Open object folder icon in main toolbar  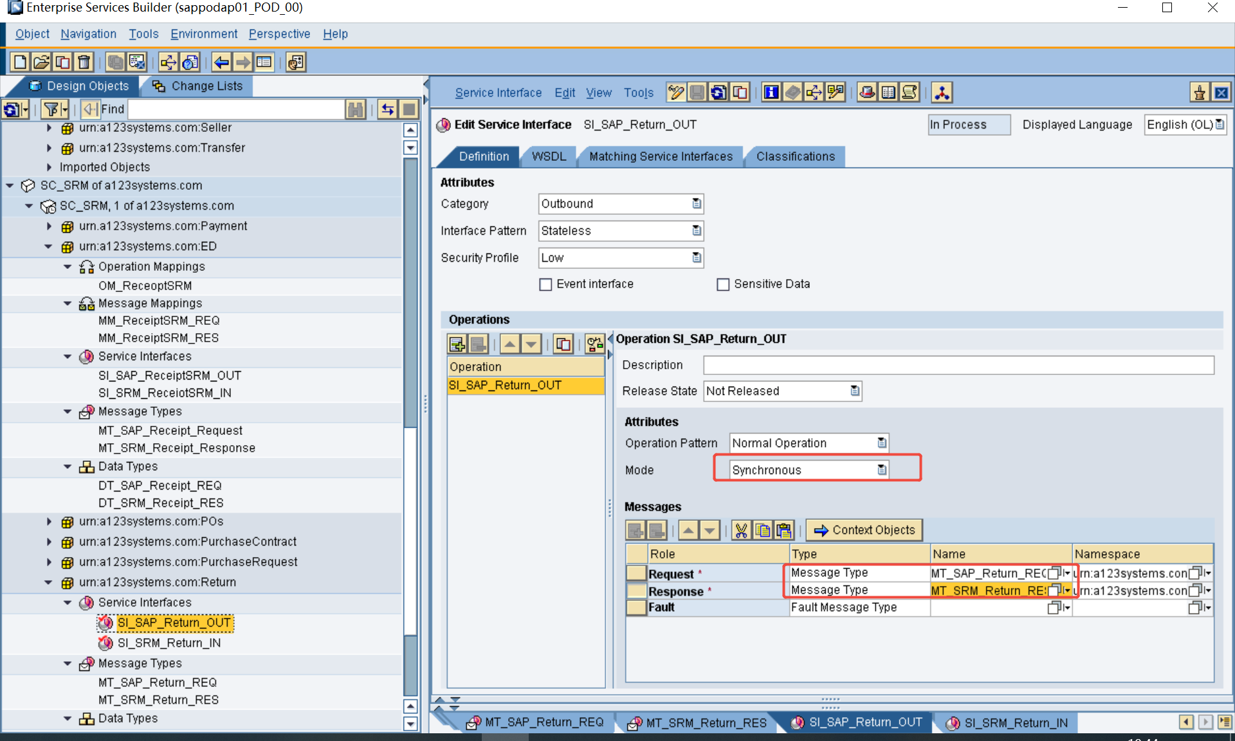tap(41, 62)
